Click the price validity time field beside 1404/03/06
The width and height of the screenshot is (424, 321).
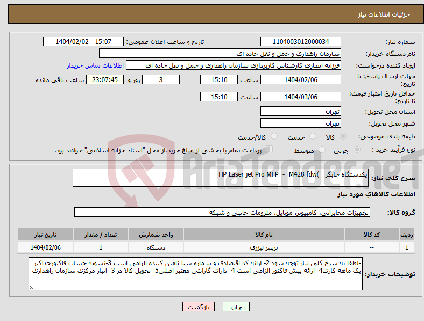(219, 97)
